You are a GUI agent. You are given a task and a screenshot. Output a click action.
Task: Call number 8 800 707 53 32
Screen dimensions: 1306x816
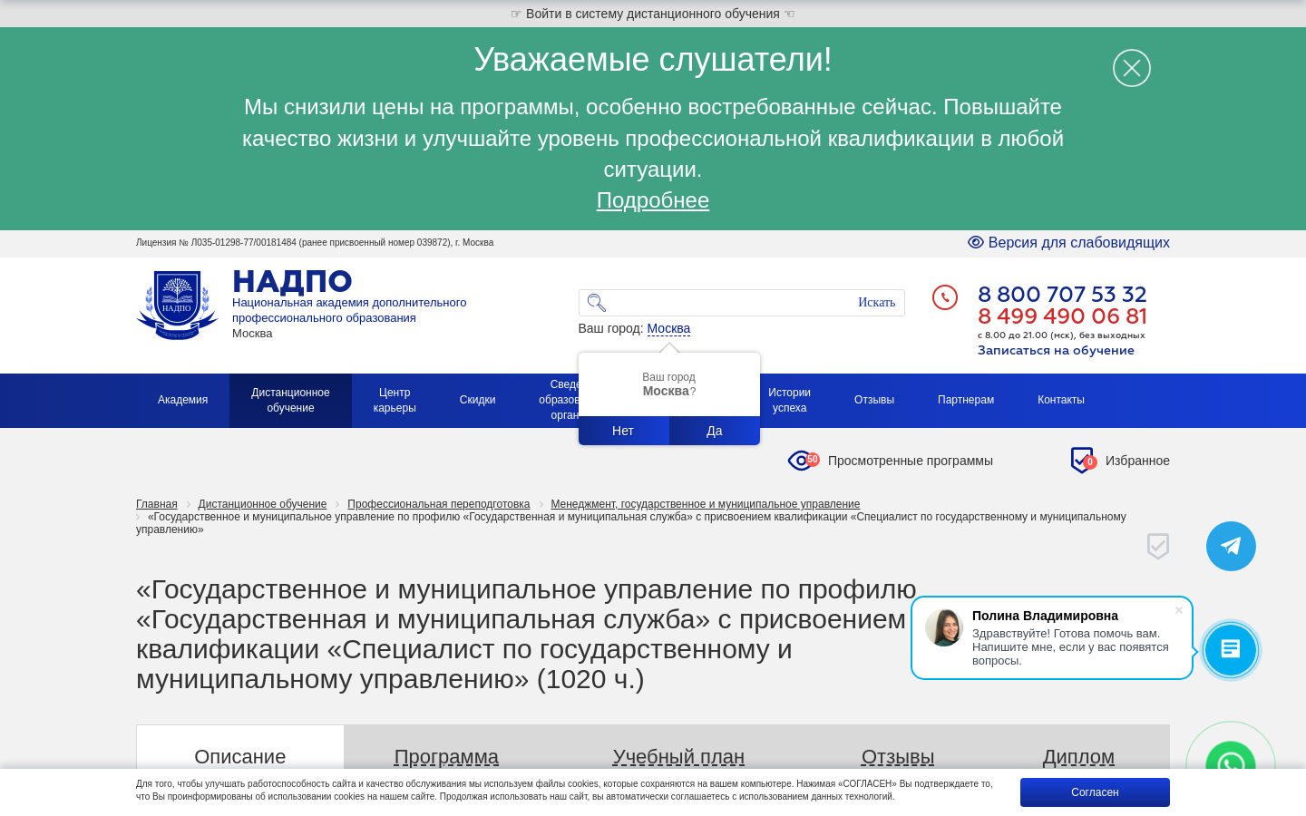tap(1062, 295)
